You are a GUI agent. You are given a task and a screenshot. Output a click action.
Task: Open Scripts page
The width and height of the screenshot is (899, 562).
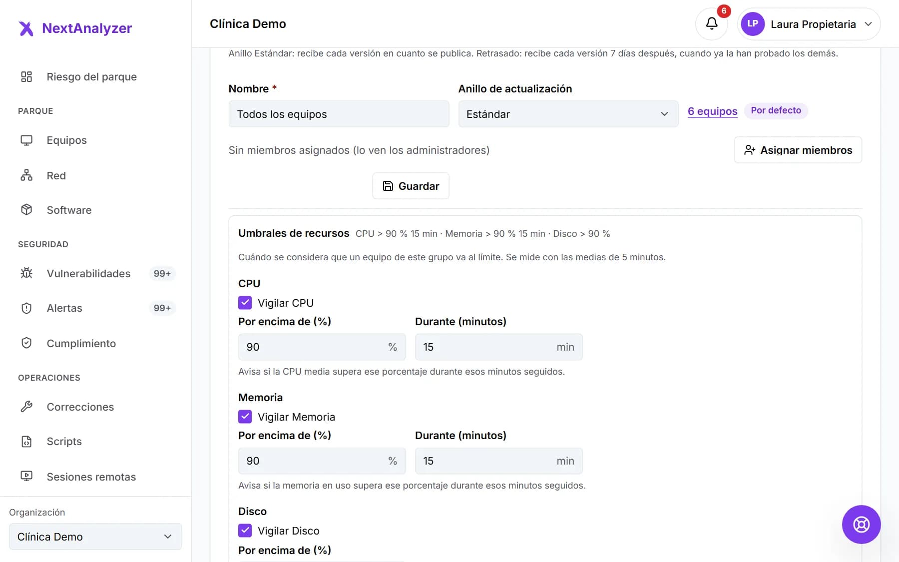coord(64,442)
